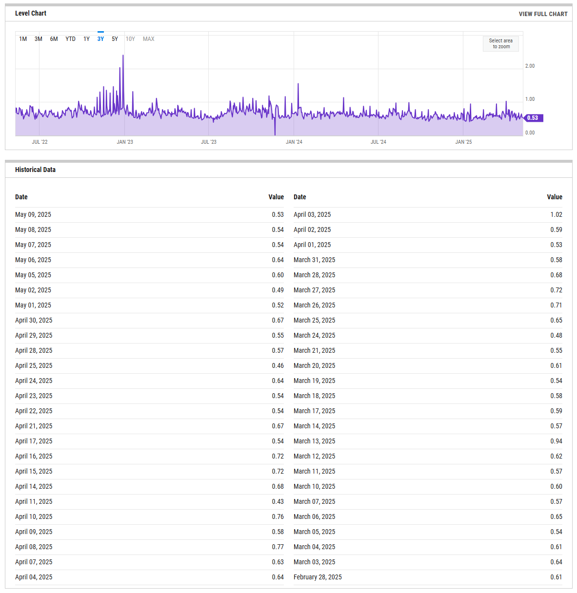577x593 pixels.
Task: Click the Select area to zoom hint
Action: click(x=501, y=44)
